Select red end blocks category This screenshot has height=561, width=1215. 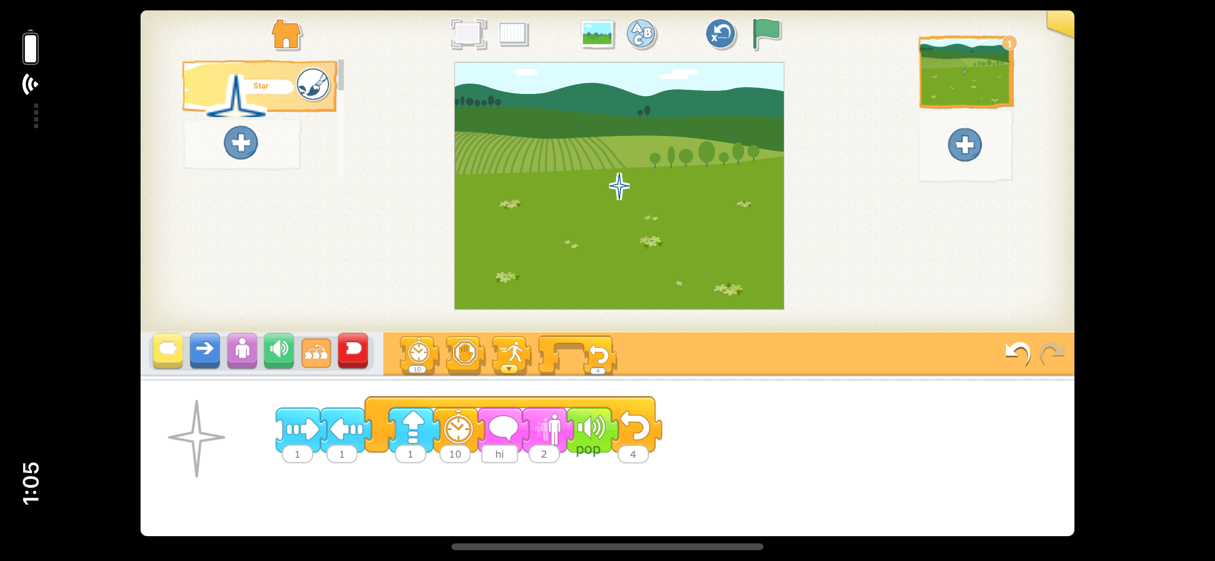(352, 350)
